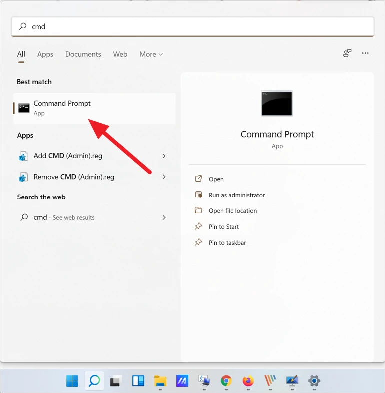Expand Add CMD (Admin).reg result arrow
The height and width of the screenshot is (393, 385).
click(164, 156)
